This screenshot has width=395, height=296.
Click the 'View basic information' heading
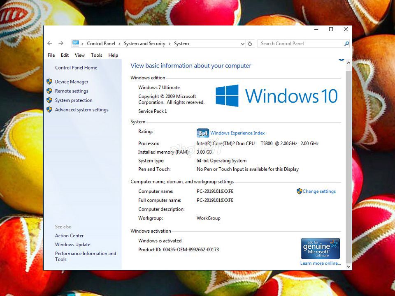(191, 66)
